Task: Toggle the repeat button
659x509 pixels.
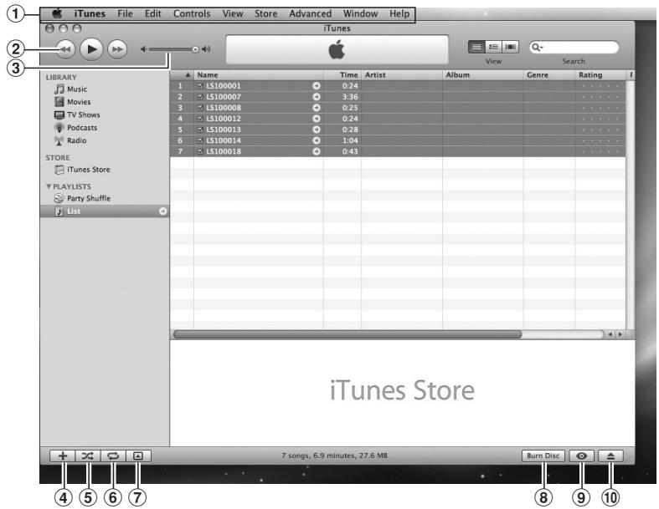Action: (113, 456)
